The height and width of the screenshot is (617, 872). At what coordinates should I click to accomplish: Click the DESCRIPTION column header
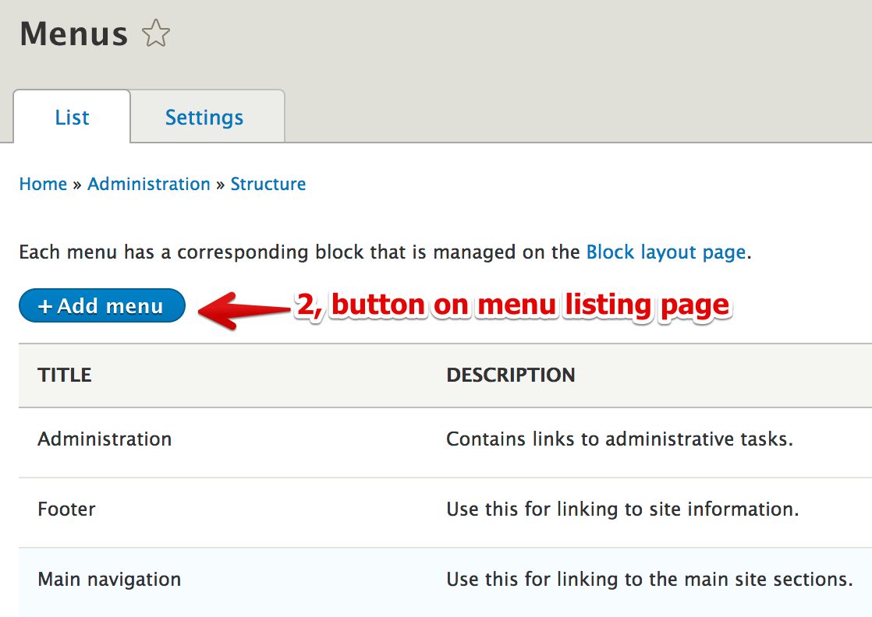pyautogui.click(x=511, y=375)
